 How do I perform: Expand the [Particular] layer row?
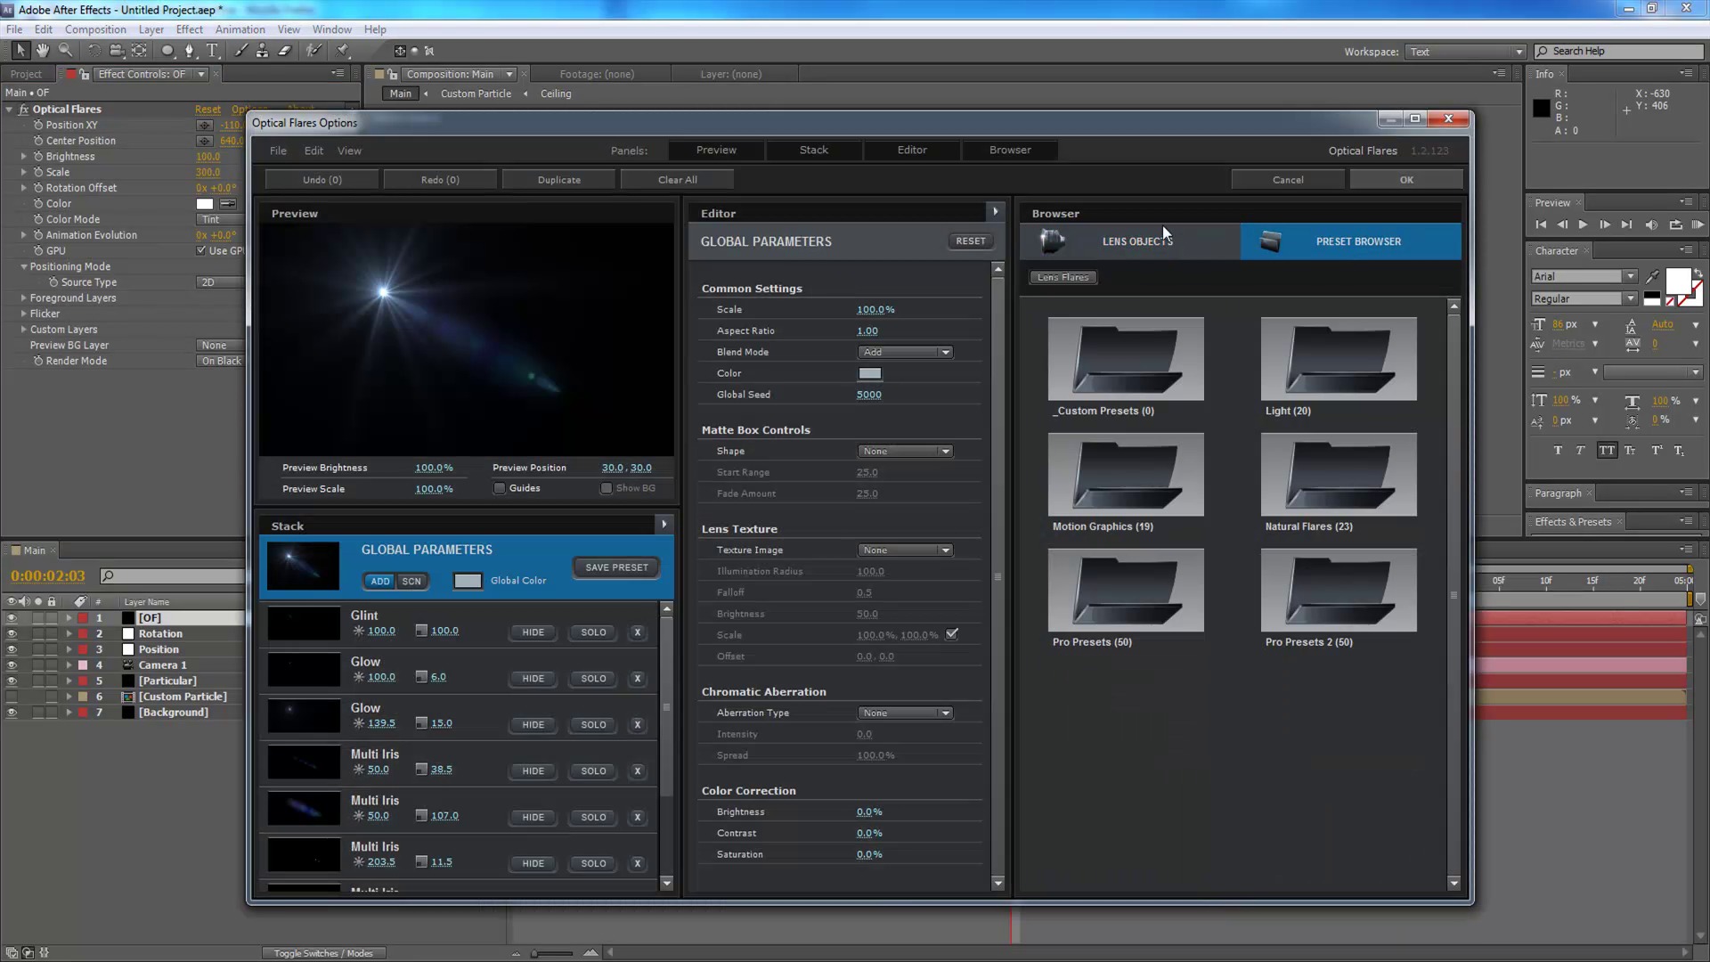(69, 681)
